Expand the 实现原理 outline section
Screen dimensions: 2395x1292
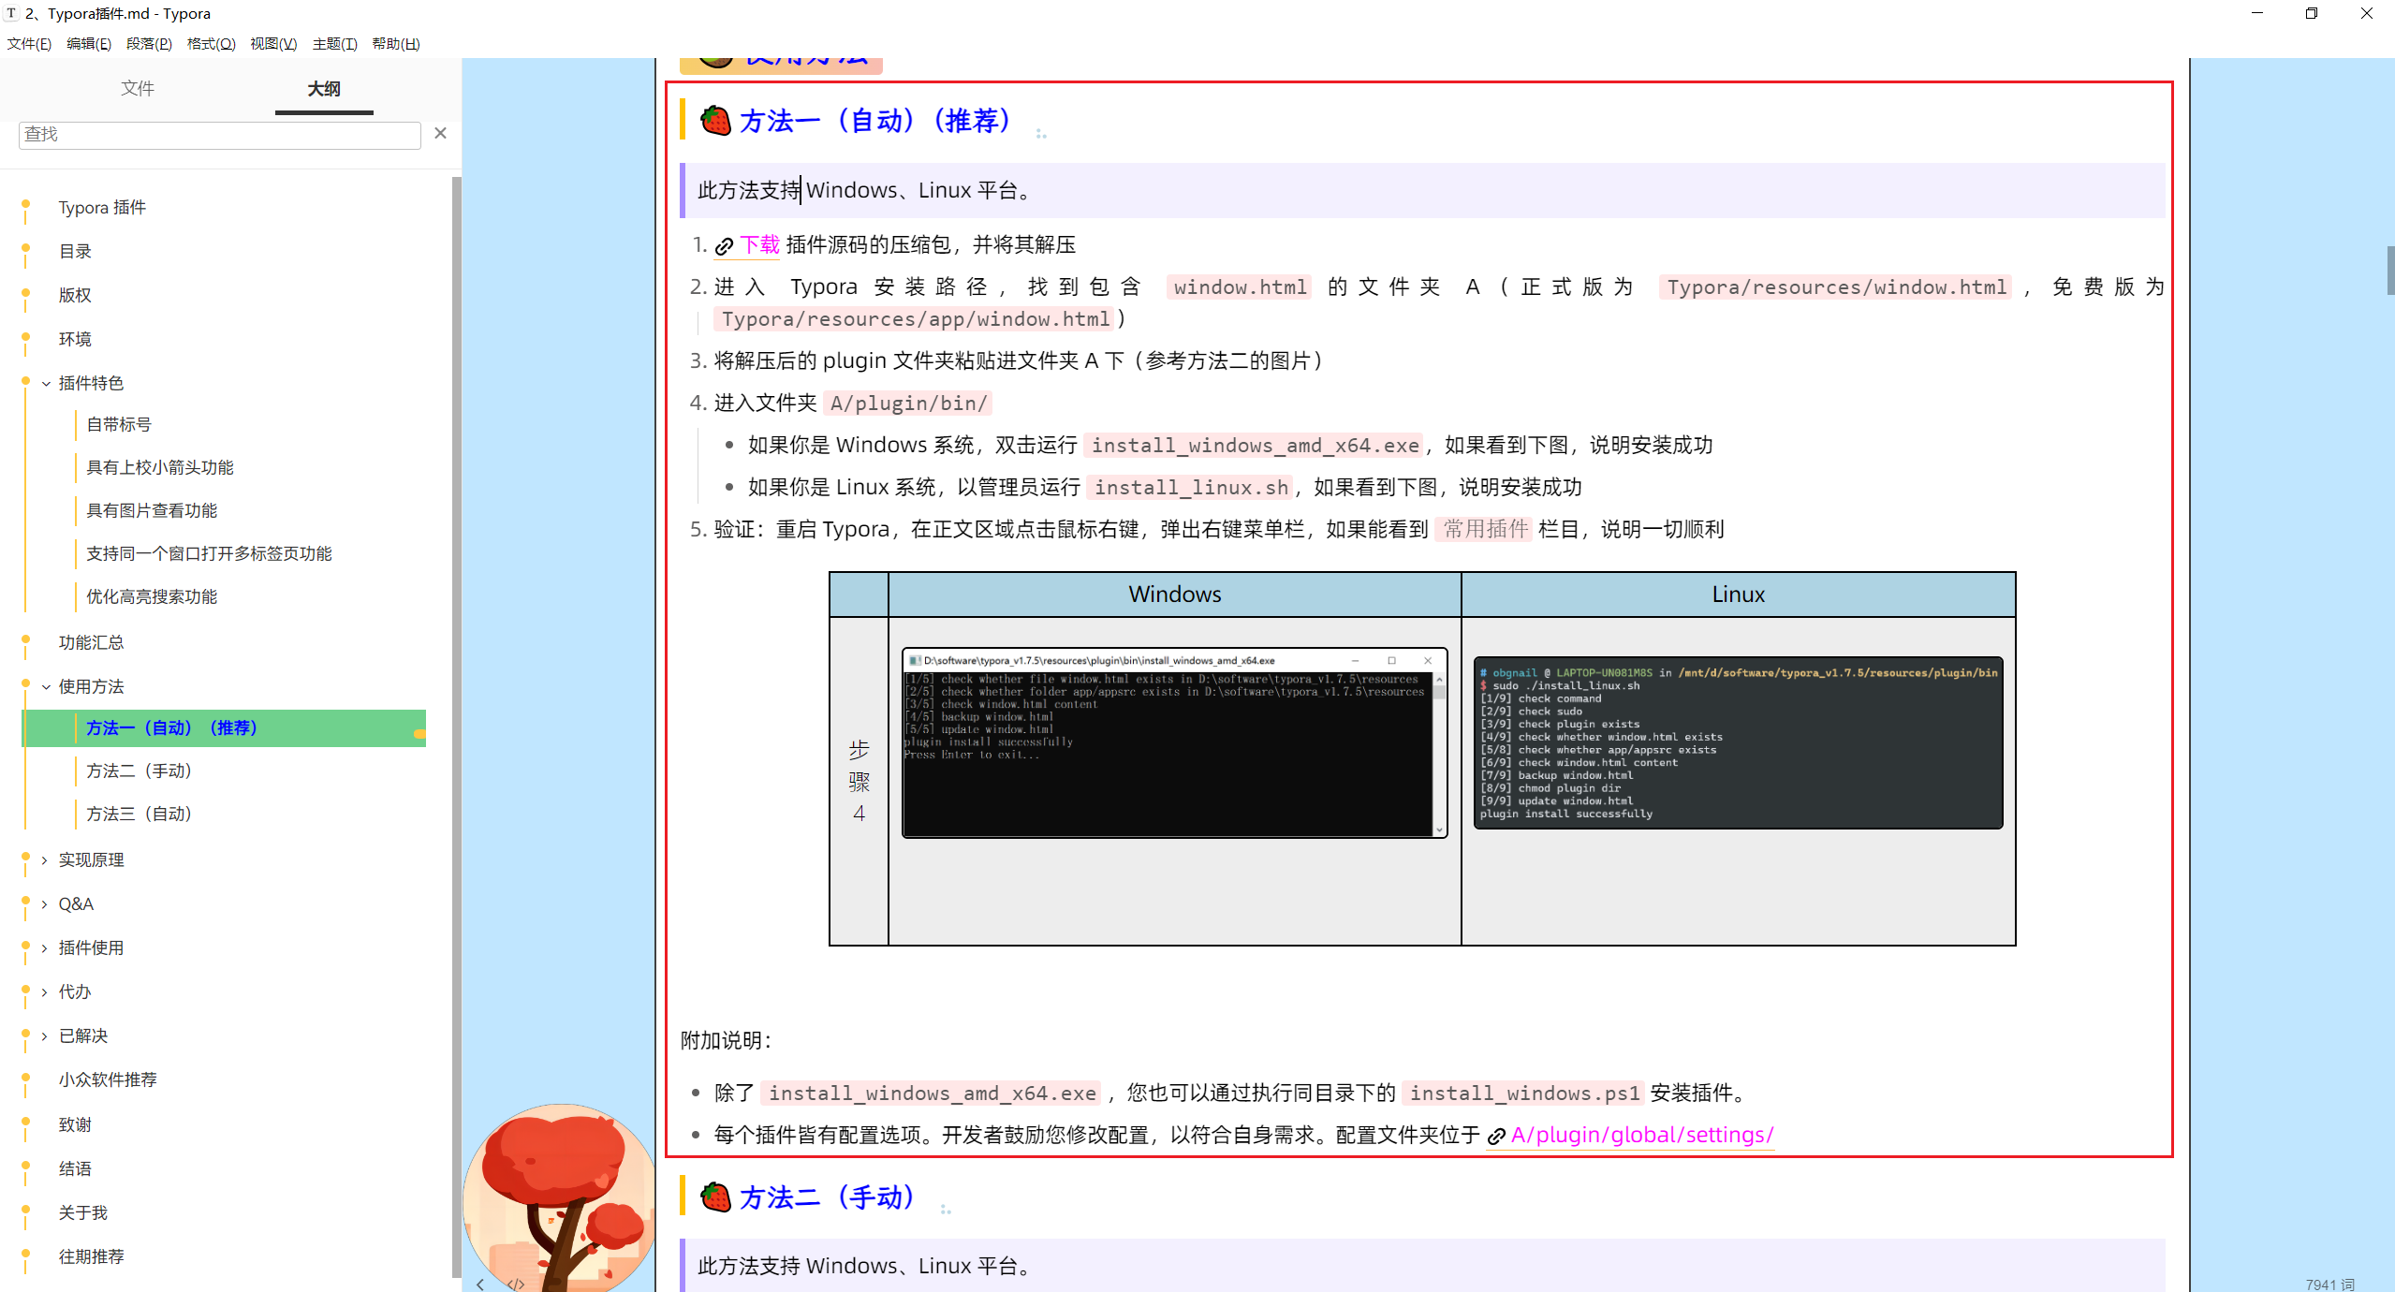click(x=44, y=859)
